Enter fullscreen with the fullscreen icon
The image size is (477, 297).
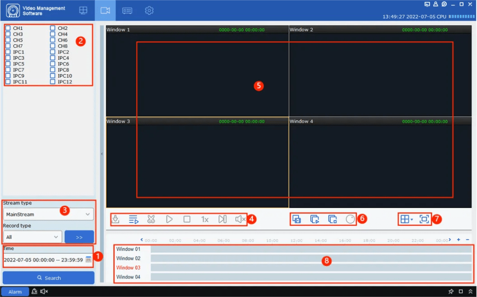tap(424, 219)
